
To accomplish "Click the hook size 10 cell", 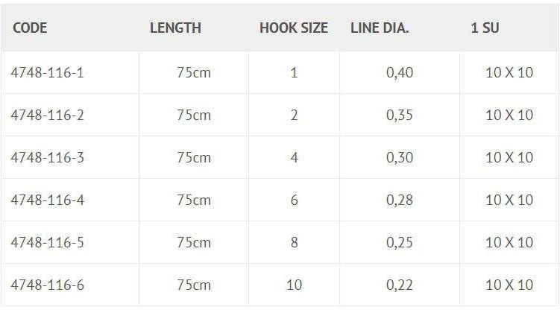I will click(294, 285).
